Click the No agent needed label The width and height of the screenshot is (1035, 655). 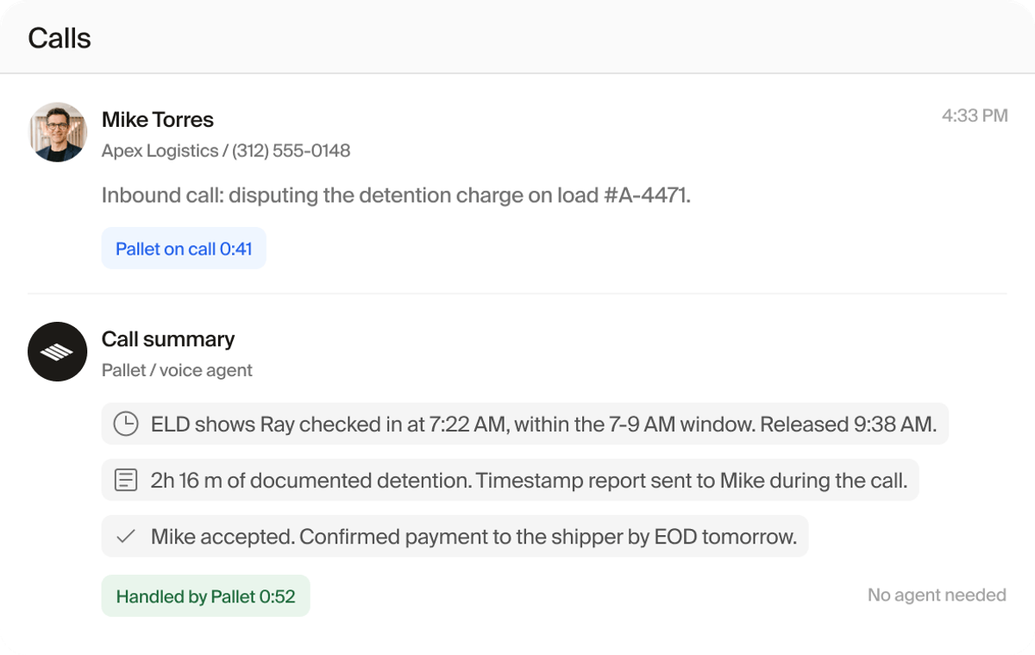[x=937, y=595]
